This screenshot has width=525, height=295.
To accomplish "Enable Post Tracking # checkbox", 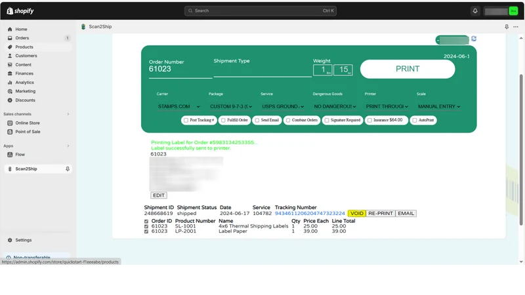I will point(186,121).
